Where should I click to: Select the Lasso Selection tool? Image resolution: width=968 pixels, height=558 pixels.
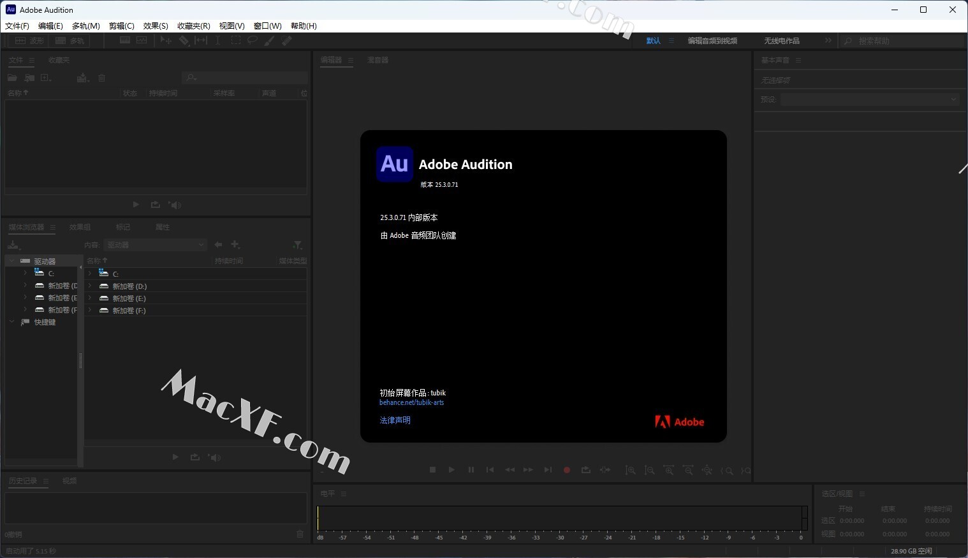253,40
